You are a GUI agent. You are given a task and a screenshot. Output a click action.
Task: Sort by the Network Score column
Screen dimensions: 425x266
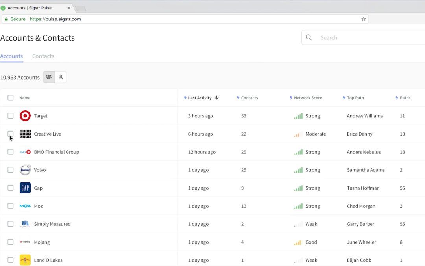click(308, 98)
